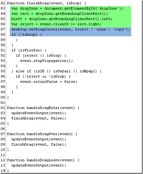Viewport: 143px width, 174px height.
Task: Click the 'if (!isDrop) {' line
Action: tap(27, 35)
